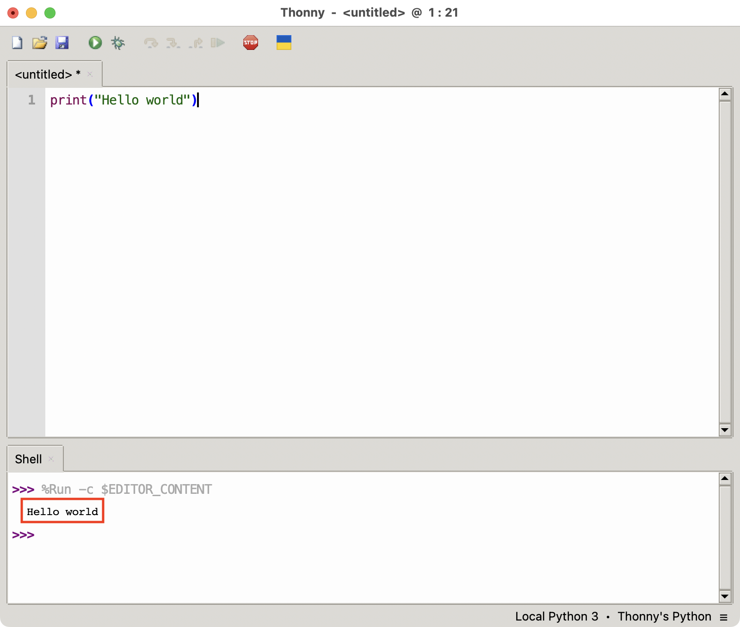Screen dimensions: 740x627
Task: Click the Step over debug icon
Action: coord(151,43)
